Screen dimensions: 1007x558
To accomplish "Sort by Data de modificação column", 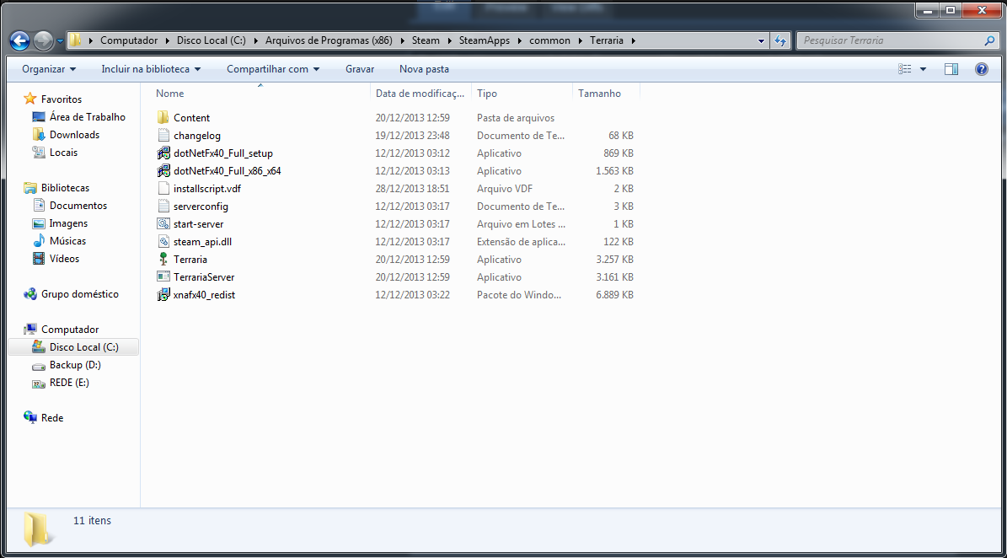I will pos(420,93).
